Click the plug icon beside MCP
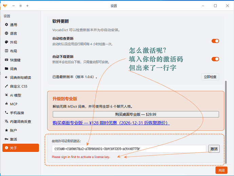 [6, 104]
